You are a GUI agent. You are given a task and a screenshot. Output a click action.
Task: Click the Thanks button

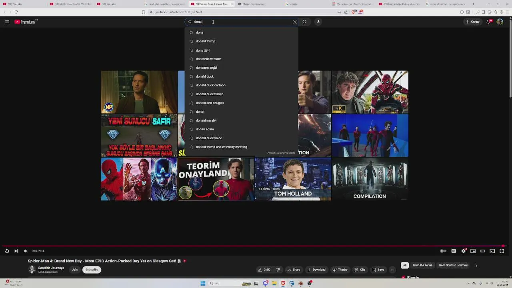340,270
